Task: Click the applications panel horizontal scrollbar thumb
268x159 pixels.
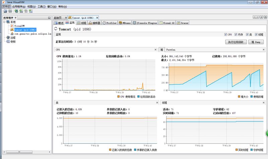Action: pyautogui.click(x=19, y=152)
